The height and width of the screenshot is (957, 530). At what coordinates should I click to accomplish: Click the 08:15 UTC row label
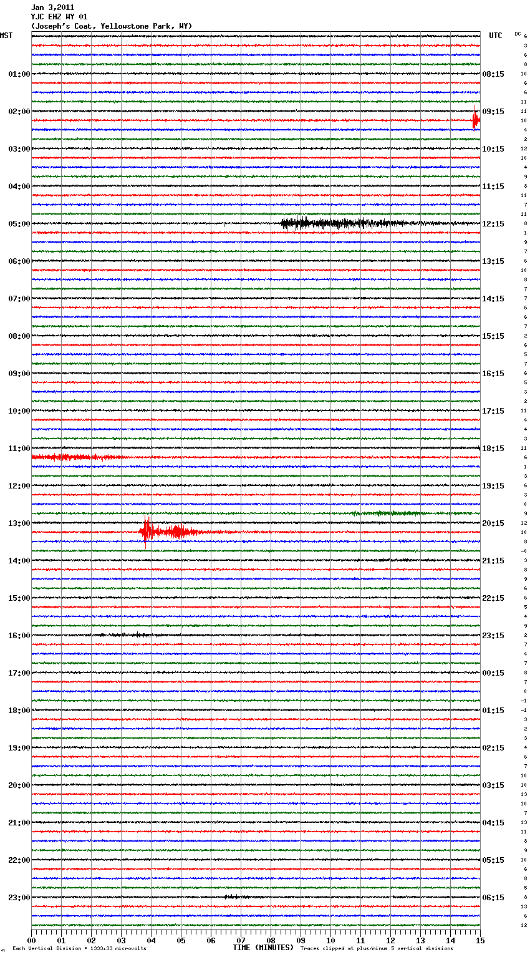[x=493, y=74]
